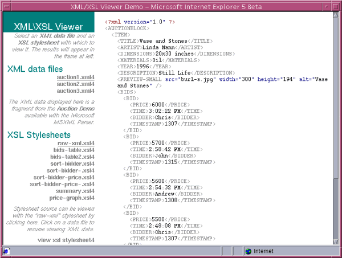Click the Internet zone globe icon
The width and height of the screenshot is (342, 258).
coord(248,251)
